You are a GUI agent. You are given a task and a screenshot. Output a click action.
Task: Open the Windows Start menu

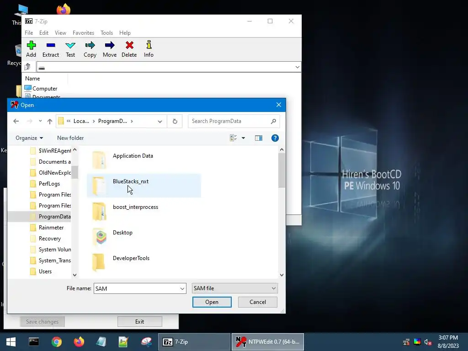click(x=11, y=342)
